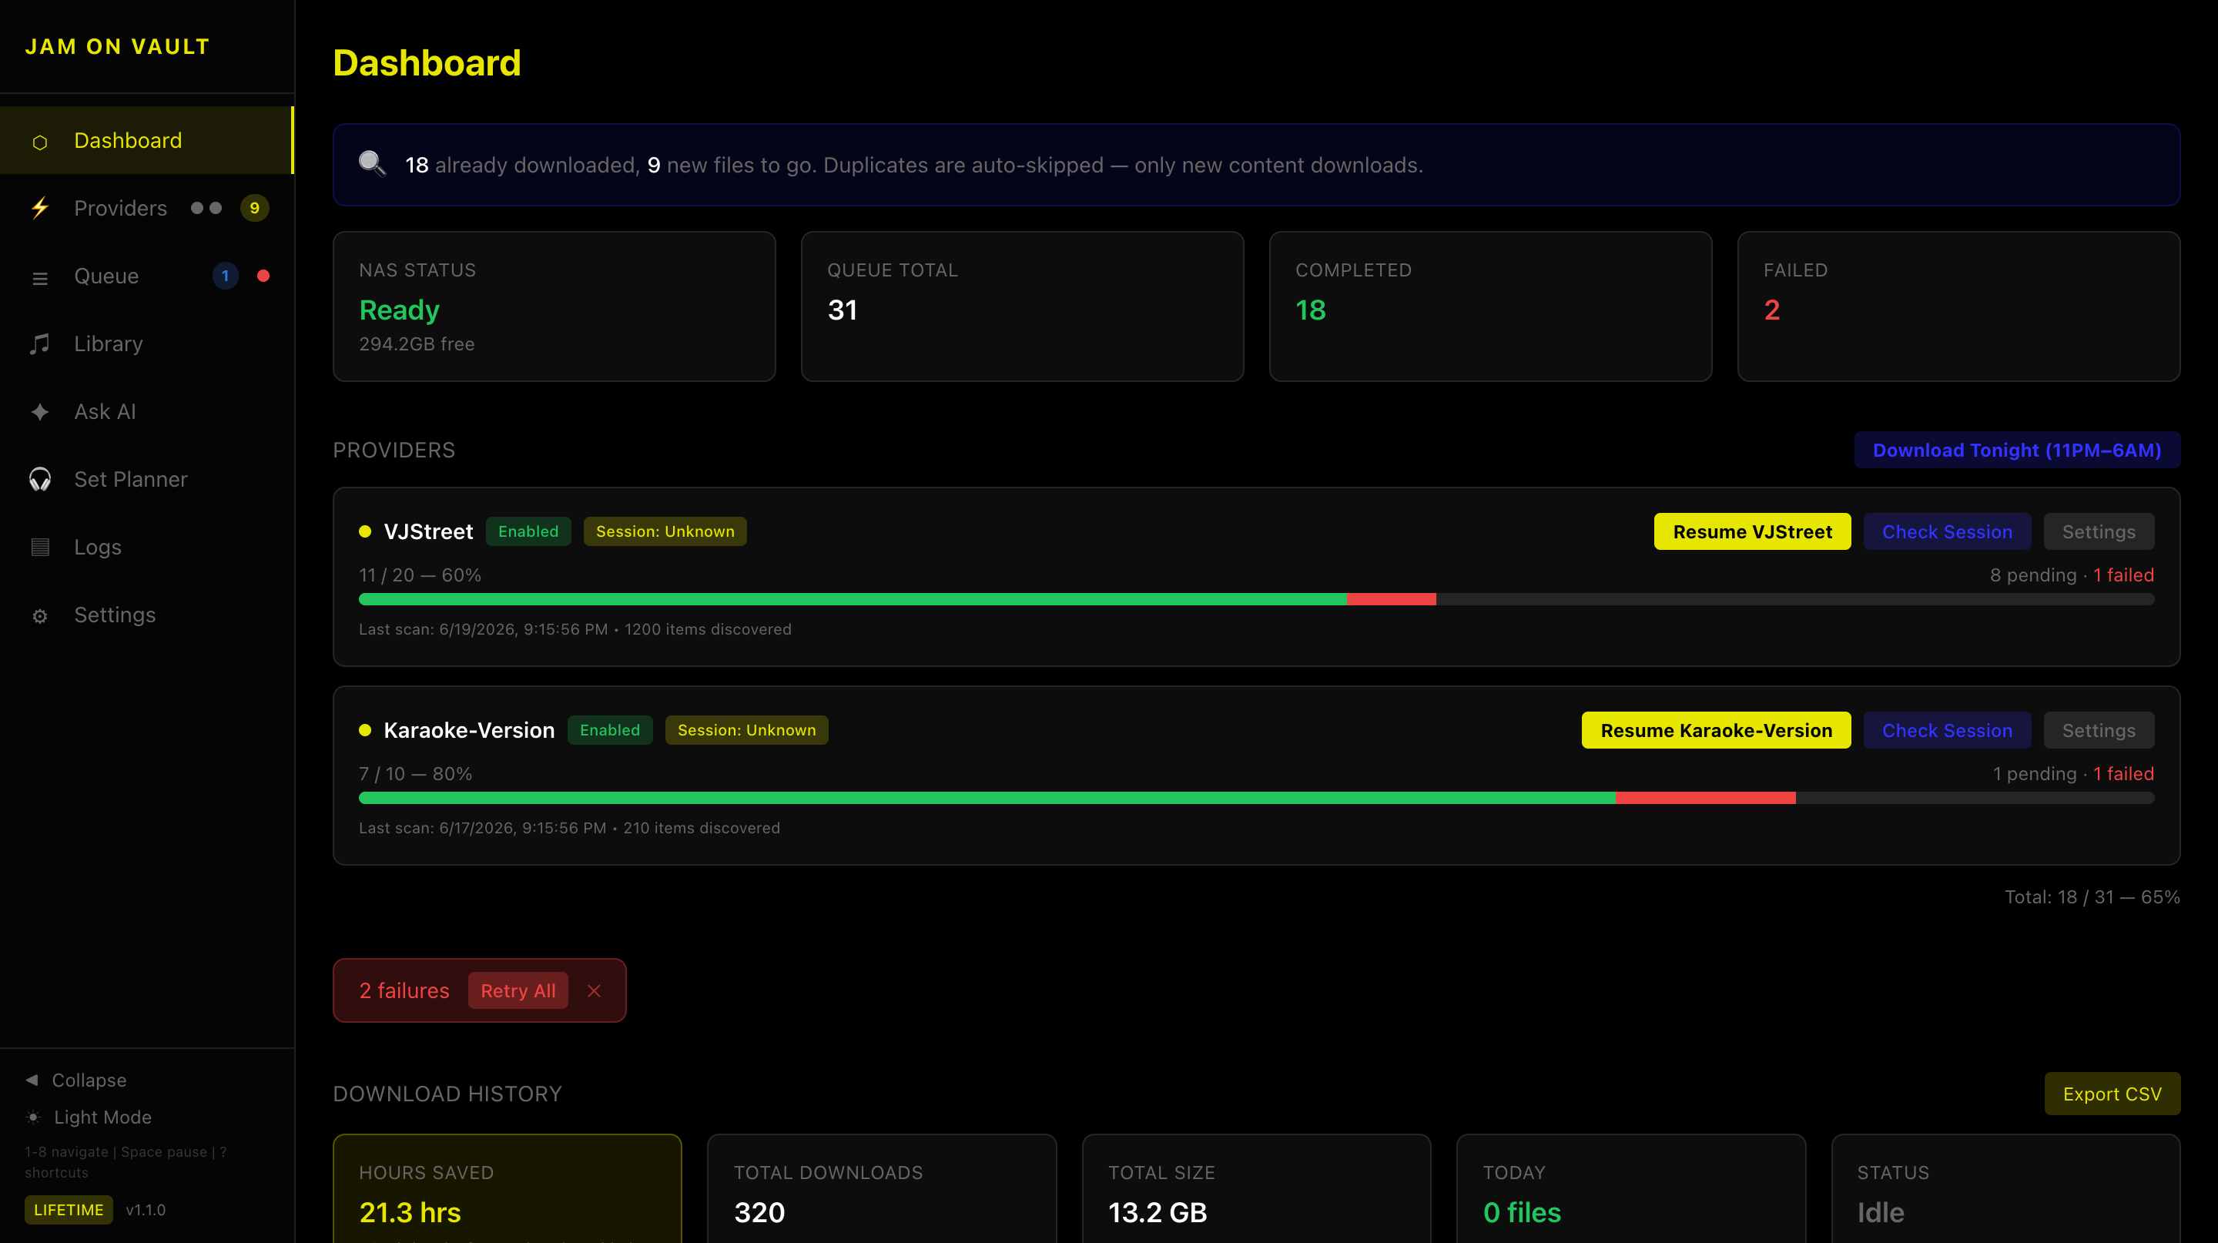This screenshot has width=2218, height=1243.
Task: Click Download Tonight (11PM–6AM) button
Action: [2018, 451]
